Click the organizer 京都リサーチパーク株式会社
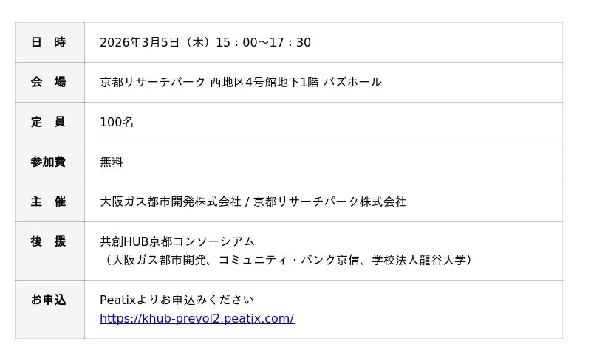This screenshot has width=591, height=361. tap(329, 202)
